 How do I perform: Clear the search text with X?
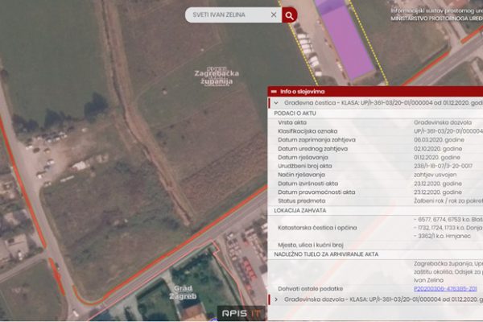click(x=274, y=14)
